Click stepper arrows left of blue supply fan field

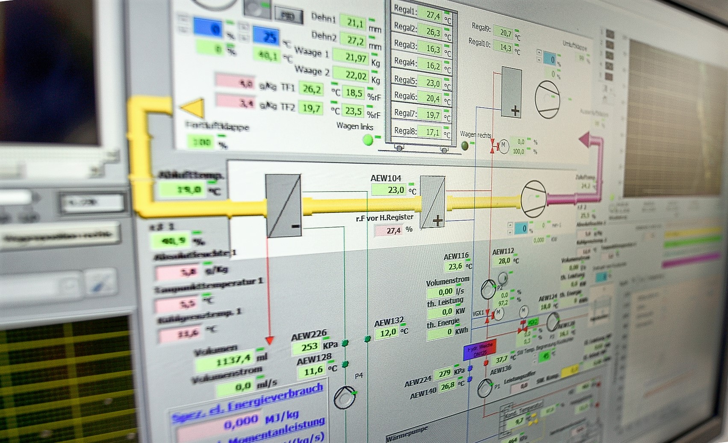[x=510, y=228]
